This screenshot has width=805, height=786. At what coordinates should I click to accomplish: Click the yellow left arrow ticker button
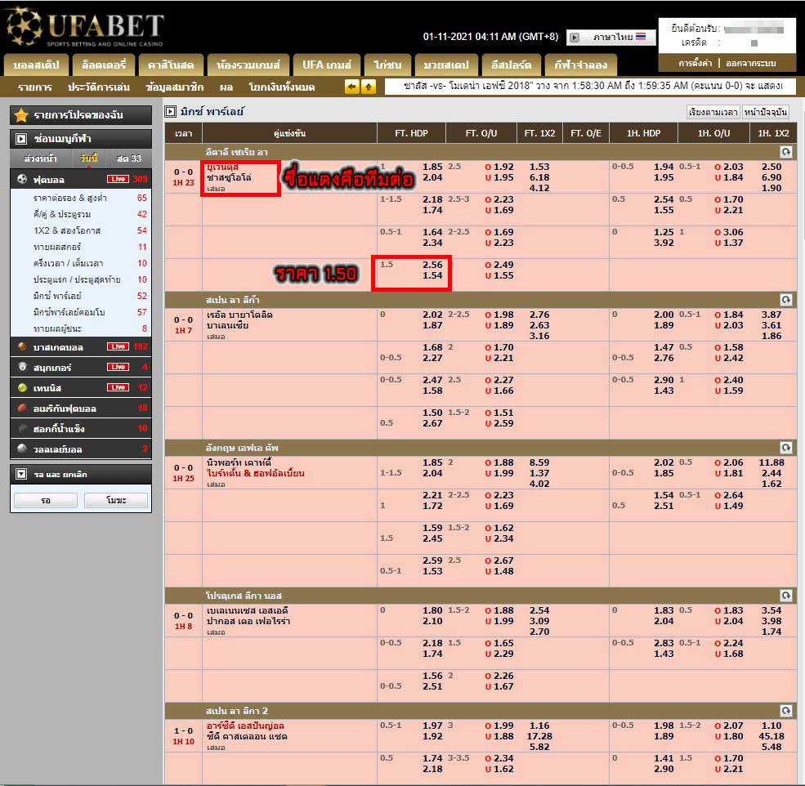coord(351,87)
